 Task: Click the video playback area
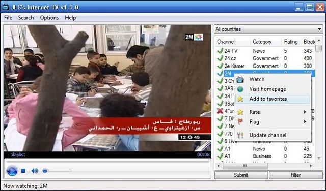click(107, 88)
